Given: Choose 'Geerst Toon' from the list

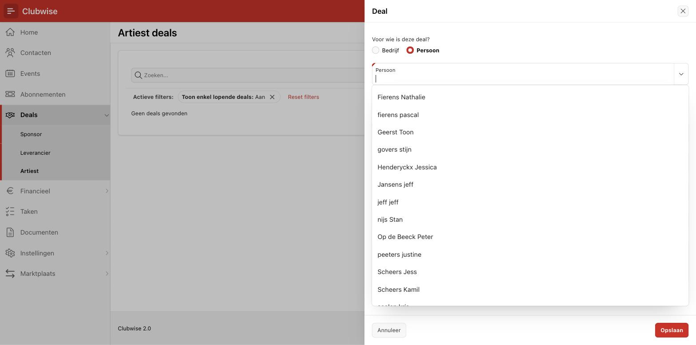Looking at the screenshot, I should (x=530, y=132).
